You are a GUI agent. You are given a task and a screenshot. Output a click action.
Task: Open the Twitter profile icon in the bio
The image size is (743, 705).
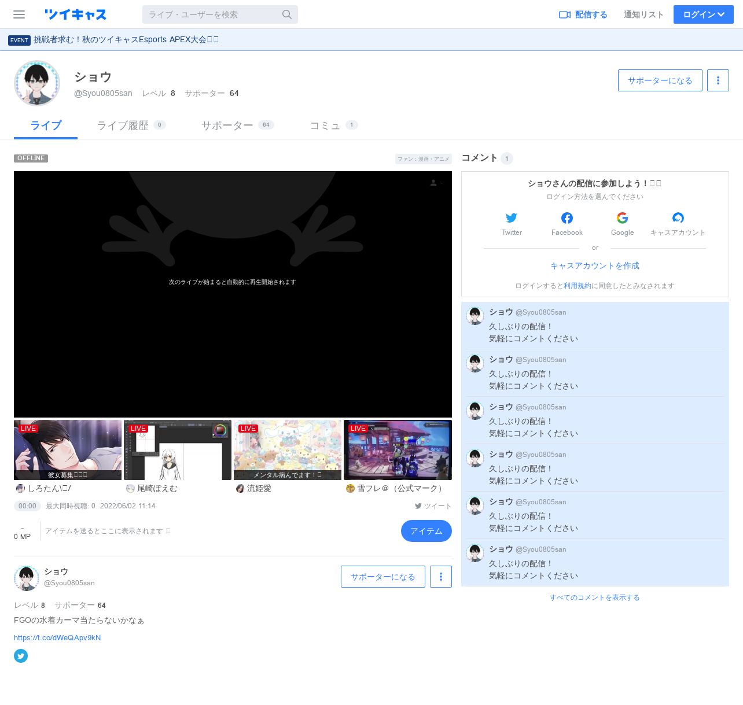[21, 656]
